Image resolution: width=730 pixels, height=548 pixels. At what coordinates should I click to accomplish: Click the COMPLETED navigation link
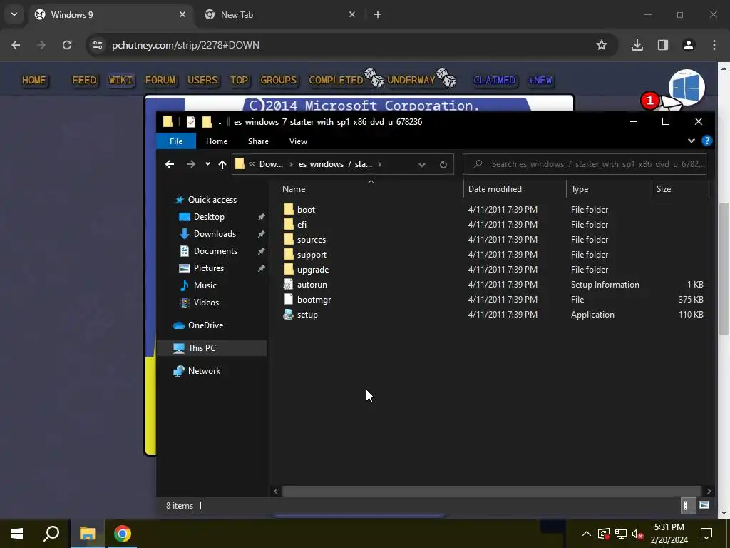[x=336, y=80]
